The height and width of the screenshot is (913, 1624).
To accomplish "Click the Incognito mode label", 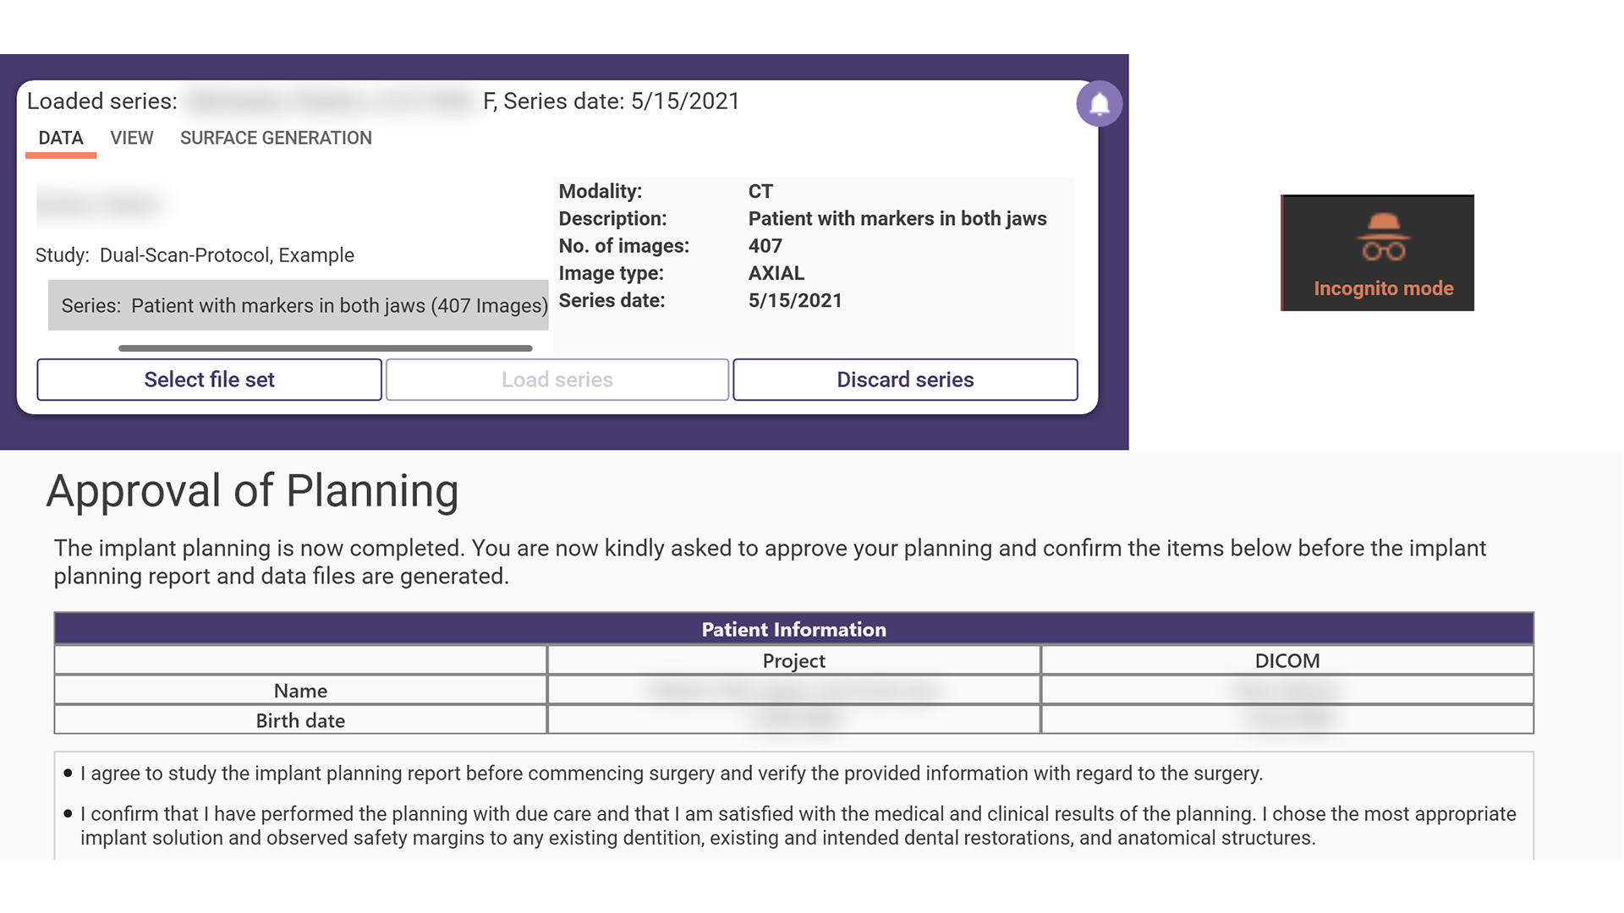I will coord(1383,288).
